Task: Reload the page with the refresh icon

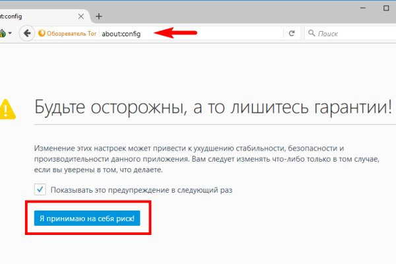Action: click(x=291, y=32)
